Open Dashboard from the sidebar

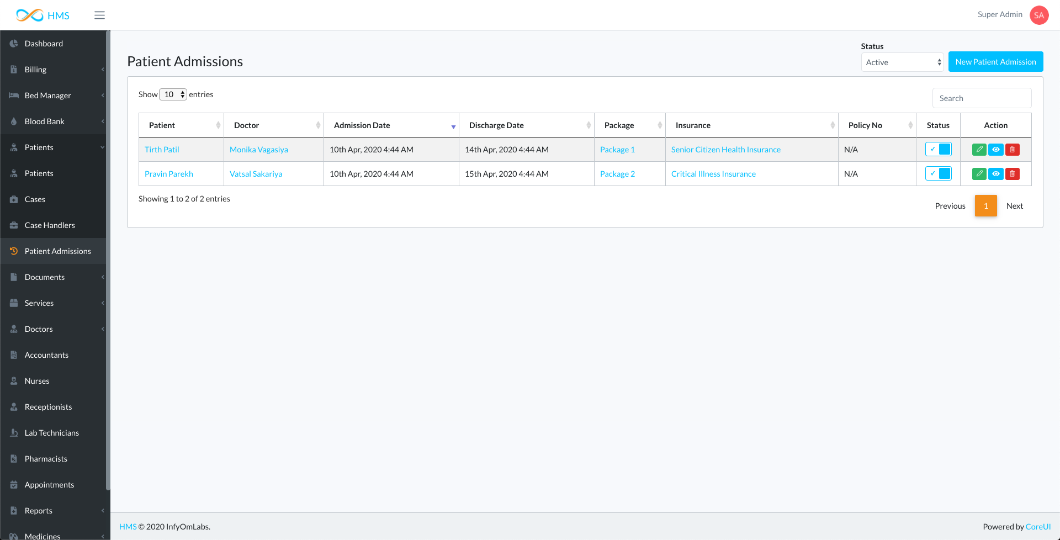44,44
